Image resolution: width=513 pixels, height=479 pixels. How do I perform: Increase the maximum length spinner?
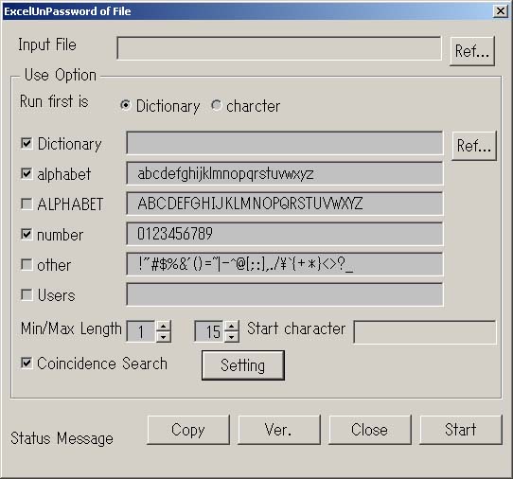click(232, 327)
